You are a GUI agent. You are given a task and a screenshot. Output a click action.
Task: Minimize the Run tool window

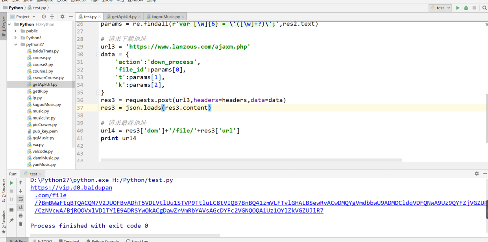point(485,174)
